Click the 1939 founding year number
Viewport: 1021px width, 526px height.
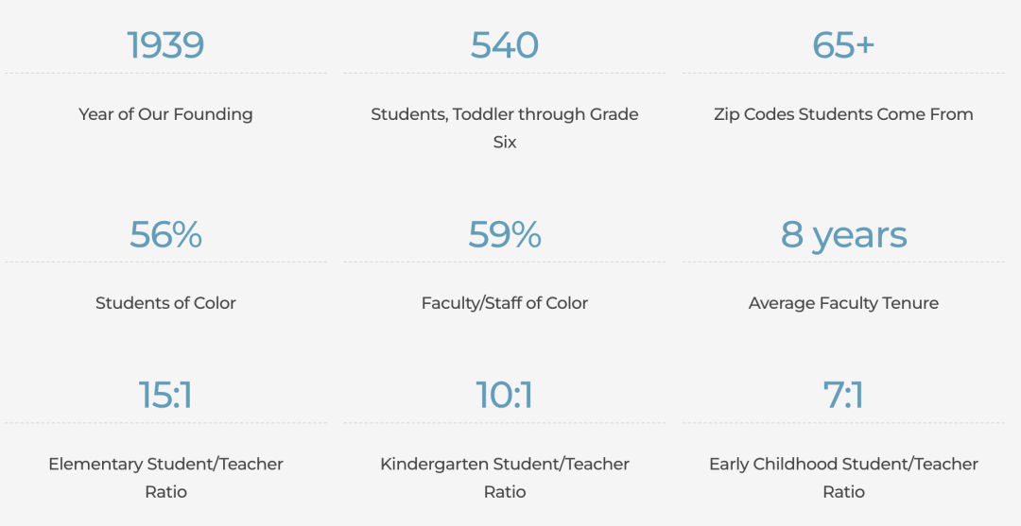165,45
